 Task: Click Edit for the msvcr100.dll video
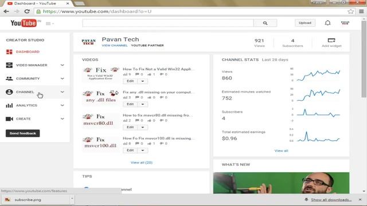coord(130,150)
